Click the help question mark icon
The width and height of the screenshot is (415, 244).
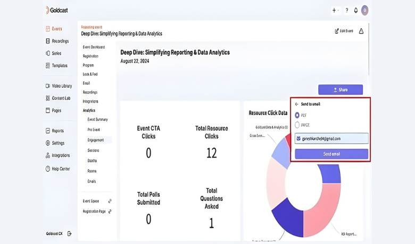(347, 10)
